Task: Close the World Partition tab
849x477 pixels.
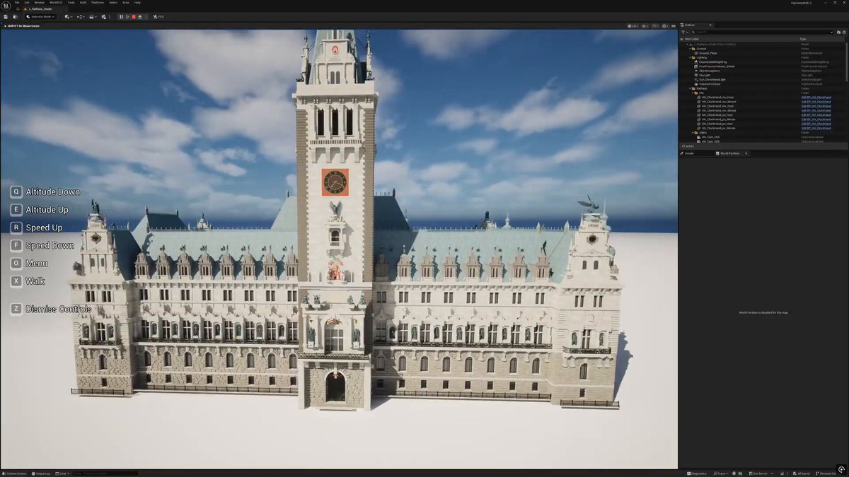Action: (x=746, y=153)
